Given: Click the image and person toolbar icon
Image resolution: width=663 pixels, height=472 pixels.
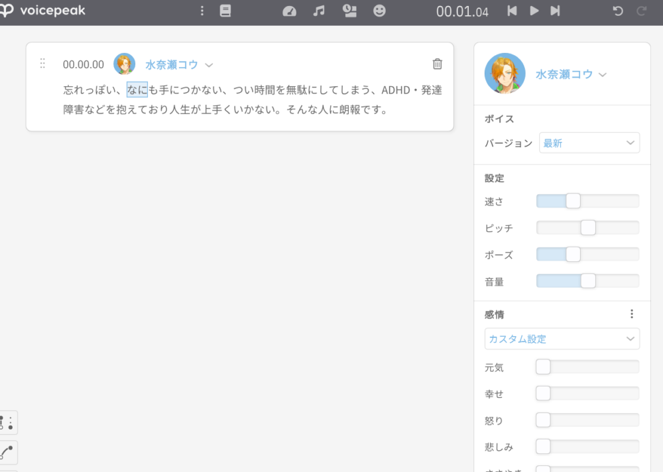Looking at the screenshot, I should coord(349,11).
